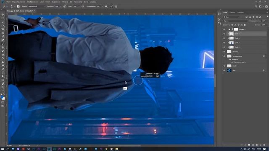Select the Healing Brush tool
Screen dimensions: 269x151
3,40
